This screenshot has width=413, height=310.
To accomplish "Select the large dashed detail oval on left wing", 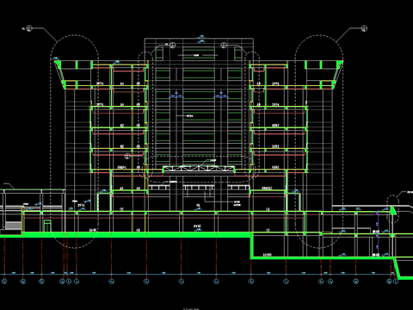I will coord(75,141).
